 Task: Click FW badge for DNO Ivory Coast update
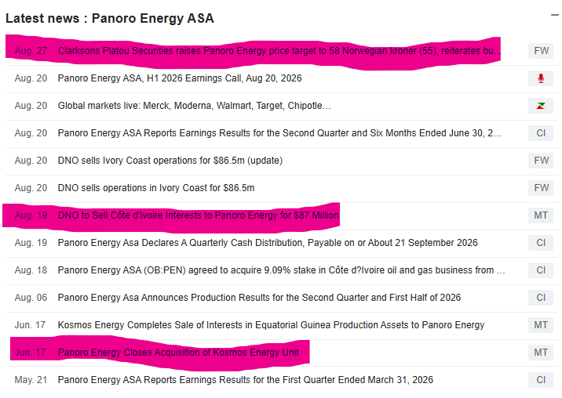(541, 161)
